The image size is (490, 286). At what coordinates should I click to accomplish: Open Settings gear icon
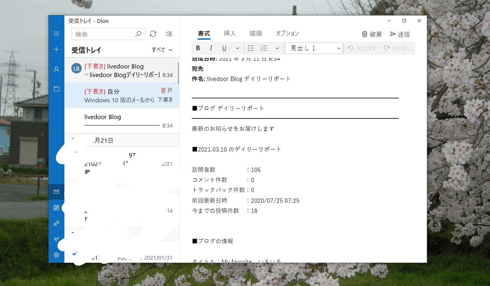[x=56, y=255]
